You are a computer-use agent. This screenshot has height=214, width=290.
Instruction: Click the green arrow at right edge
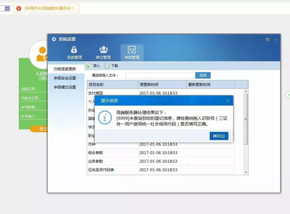pos(288,95)
